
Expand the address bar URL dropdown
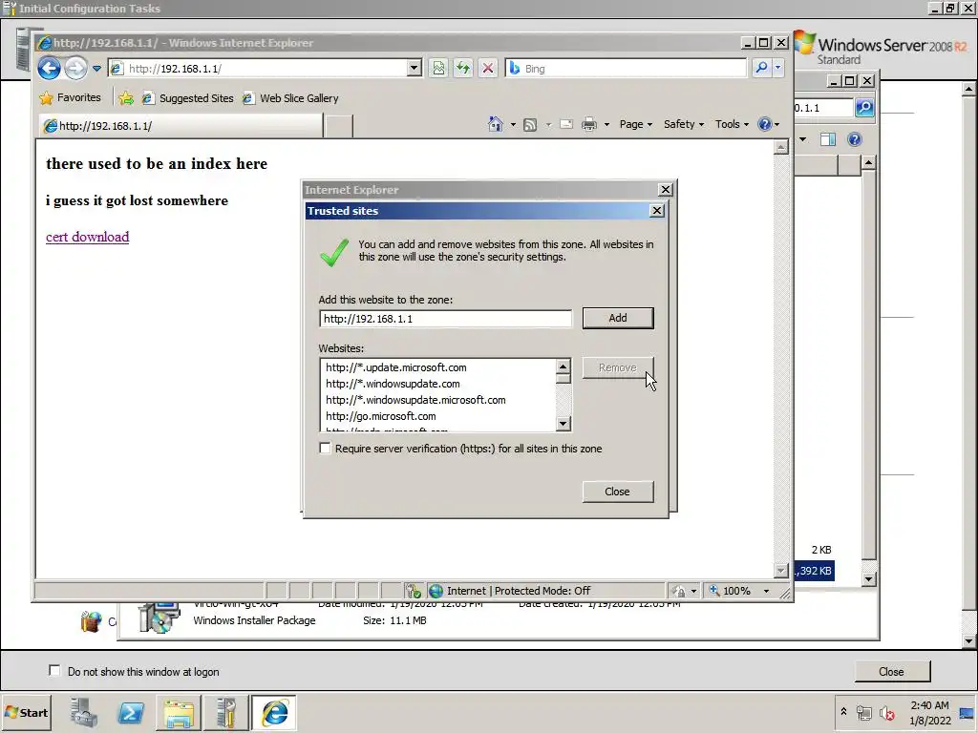click(415, 68)
